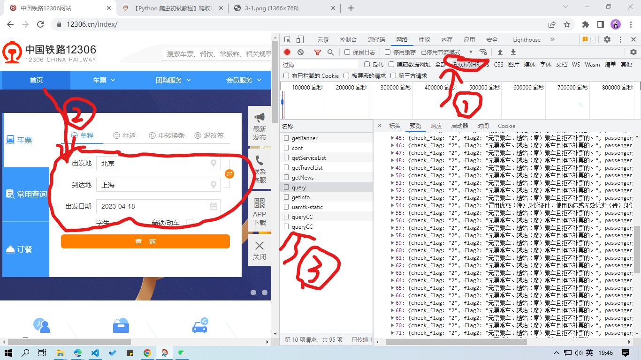Viewport: 641px width, 360px height.
Task: Enable the 停用缓存 checkbox
Action: 388,52
